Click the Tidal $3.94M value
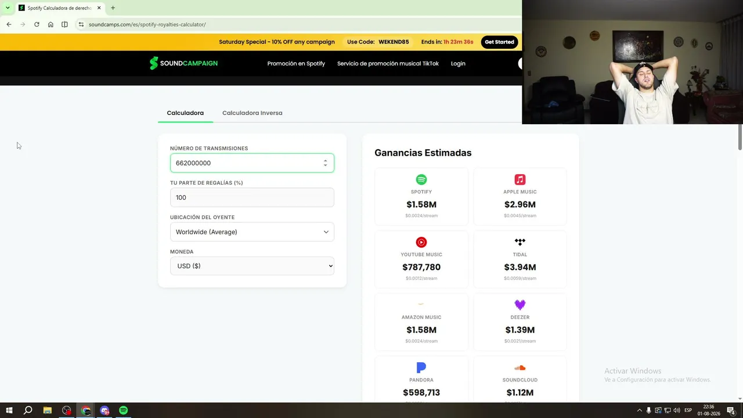The height and width of the screenshot is (418, 743). point(520,267)
